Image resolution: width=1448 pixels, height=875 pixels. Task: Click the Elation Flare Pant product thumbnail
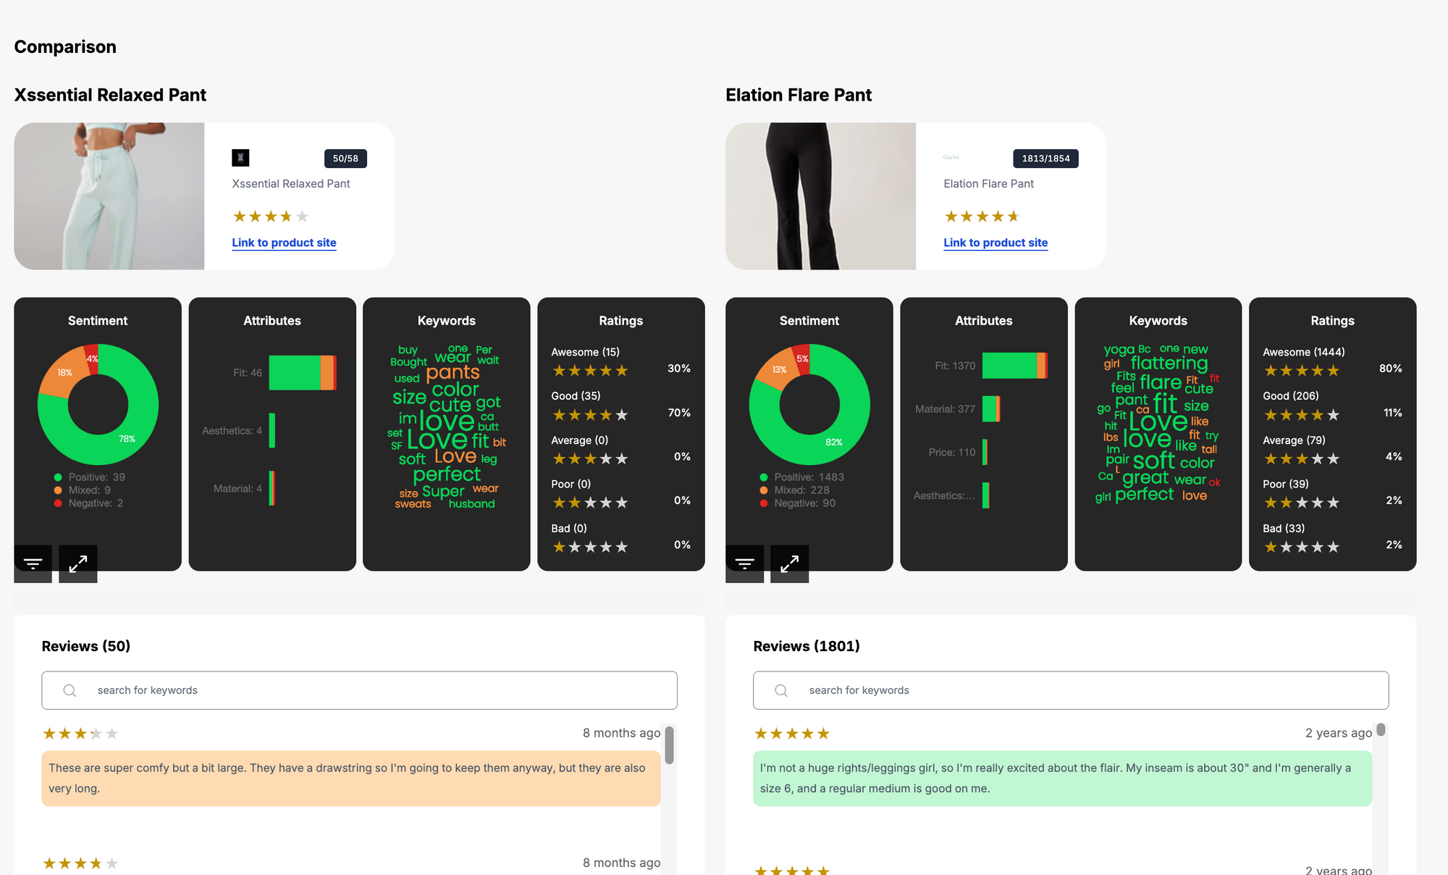point(820,196)
